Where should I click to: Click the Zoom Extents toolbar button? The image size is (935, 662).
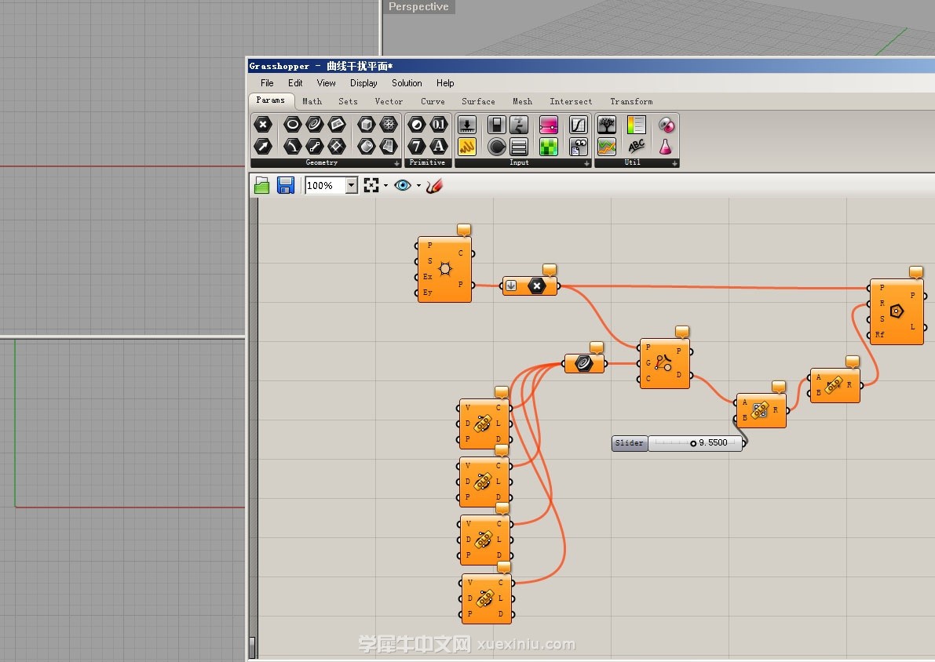coord(371,185)
